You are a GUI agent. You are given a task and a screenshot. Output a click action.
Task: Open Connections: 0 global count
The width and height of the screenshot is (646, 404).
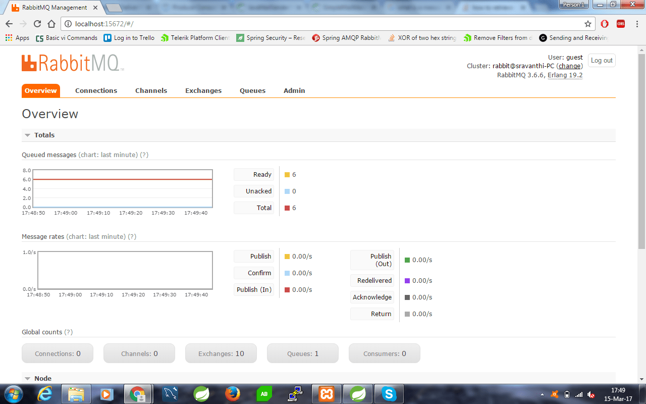(58, 353)
